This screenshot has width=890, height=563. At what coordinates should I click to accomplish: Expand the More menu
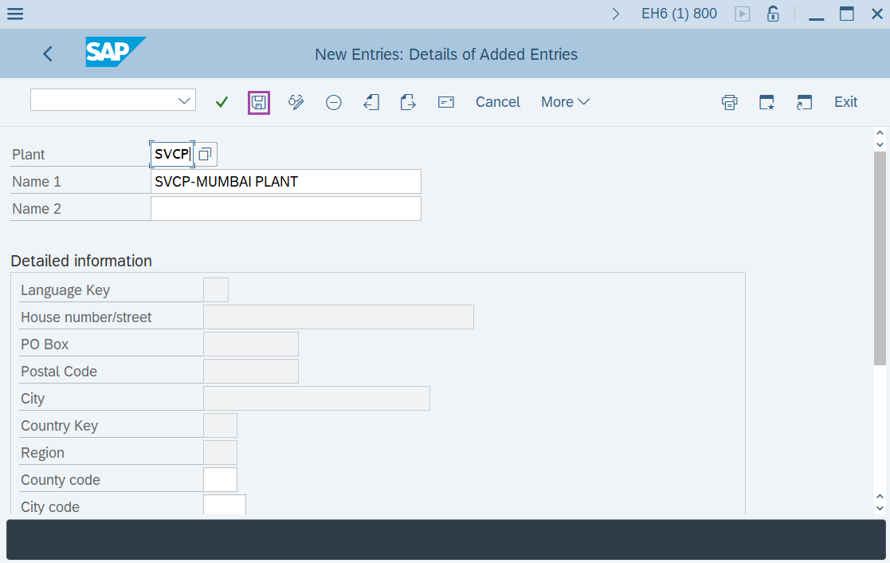tap(565, 102)
